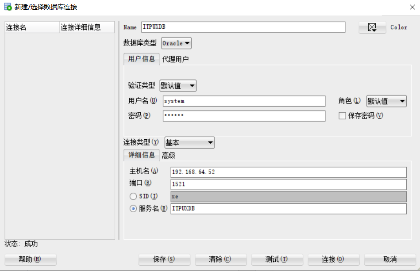
Task: Click the 连接名 column header
Action: click(32, 27)
